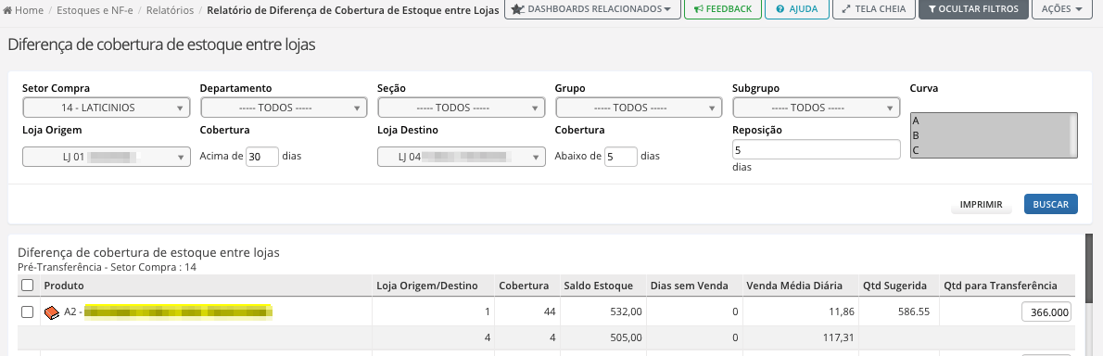Click the Qtd para Transferência field 366.000
This screenshot has height=356, width=1103.
(1046, 312)
